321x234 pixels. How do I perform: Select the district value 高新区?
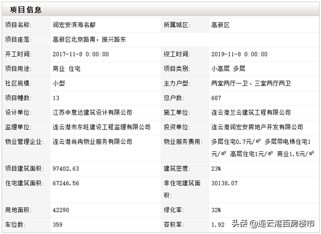point(220,25)
